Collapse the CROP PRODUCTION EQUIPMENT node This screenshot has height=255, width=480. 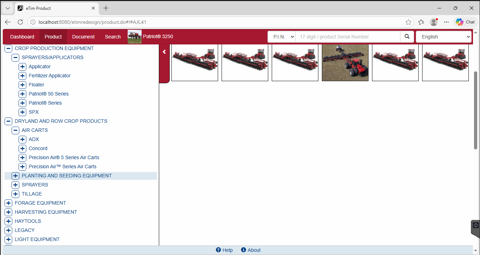8,48
